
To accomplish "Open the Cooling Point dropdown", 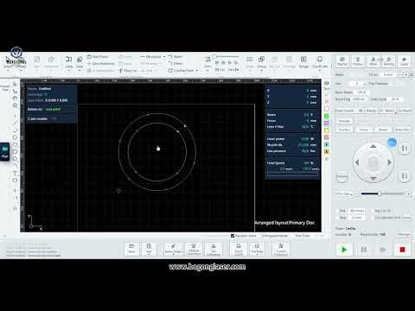I will (x=197, y=70).
